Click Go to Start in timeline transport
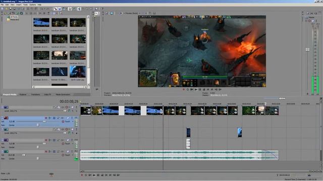The width and height of the screenshot is (323, 181). pyautogui.click(x=106, y=175)
